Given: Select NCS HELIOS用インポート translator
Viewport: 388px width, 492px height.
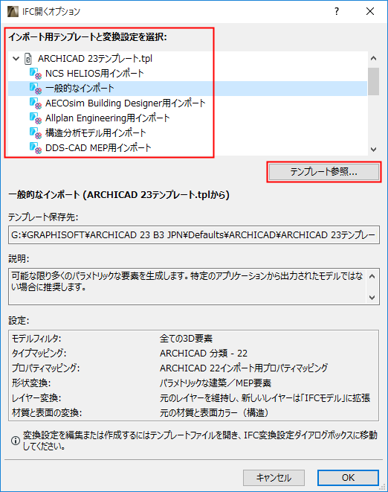Looking at the screenshot, I should (x=94, y=74).
